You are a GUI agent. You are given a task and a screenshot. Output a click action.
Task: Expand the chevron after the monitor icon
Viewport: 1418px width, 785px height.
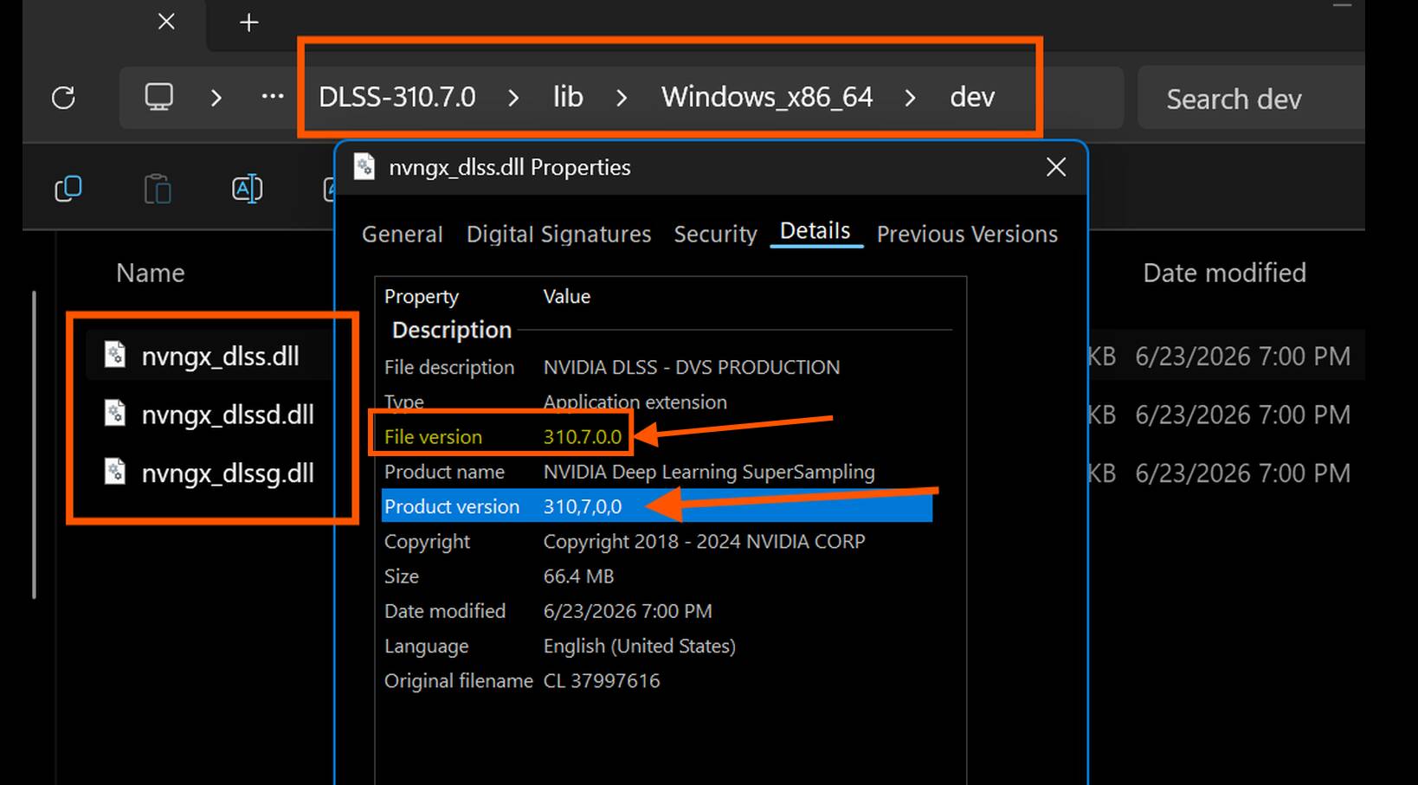point(216,98)
